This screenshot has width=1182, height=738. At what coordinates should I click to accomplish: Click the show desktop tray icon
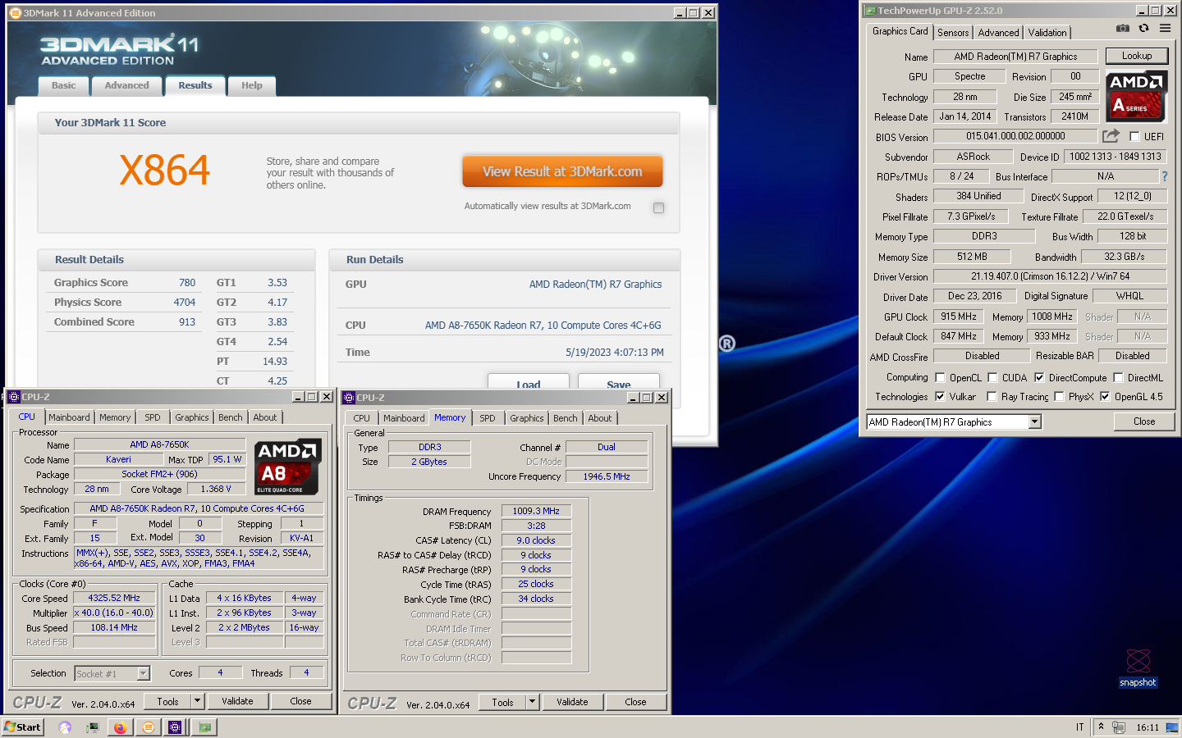click(1171, 727)
